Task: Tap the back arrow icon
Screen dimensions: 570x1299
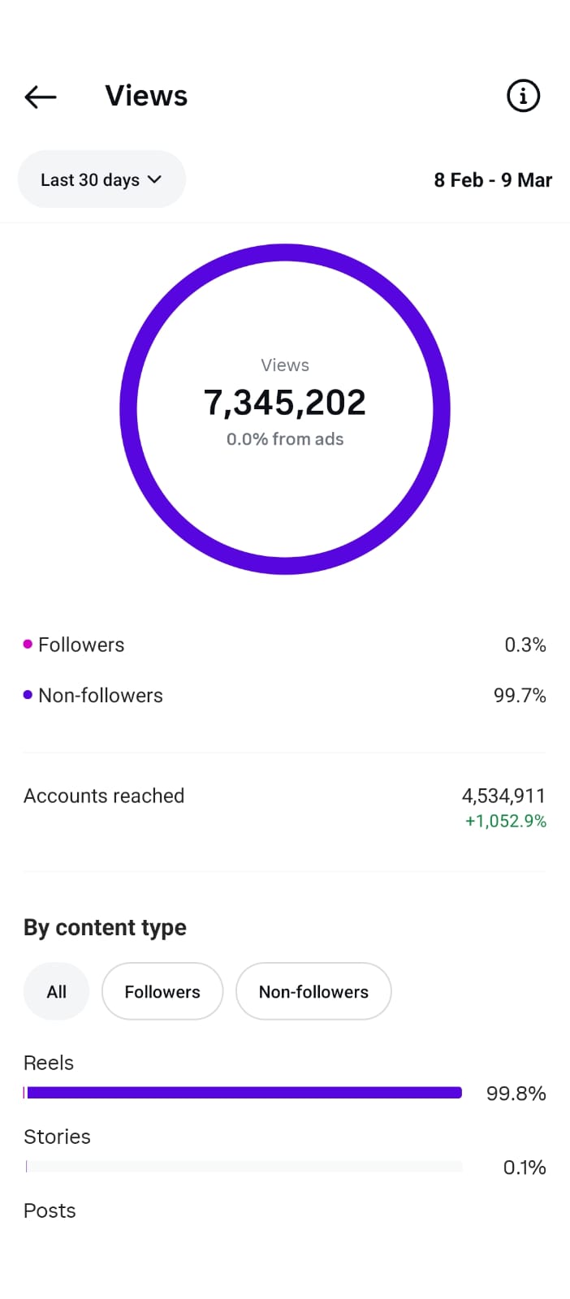Action: [x=41, y=97]
